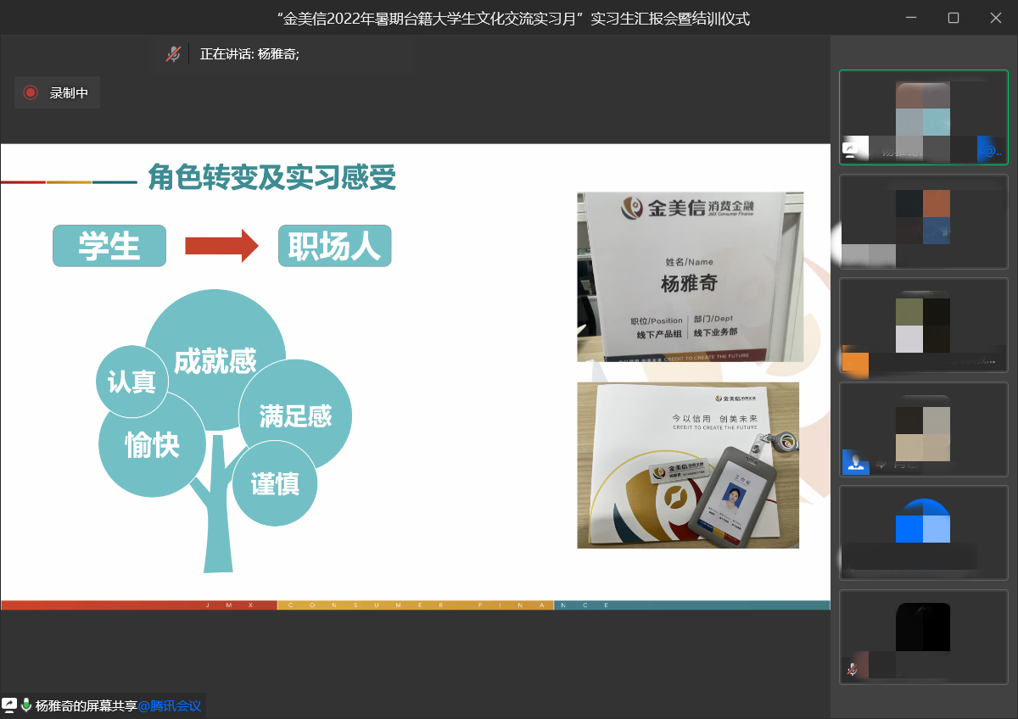
Task: Click the screen share icon in the first participant tile
Action: (849, 151)
